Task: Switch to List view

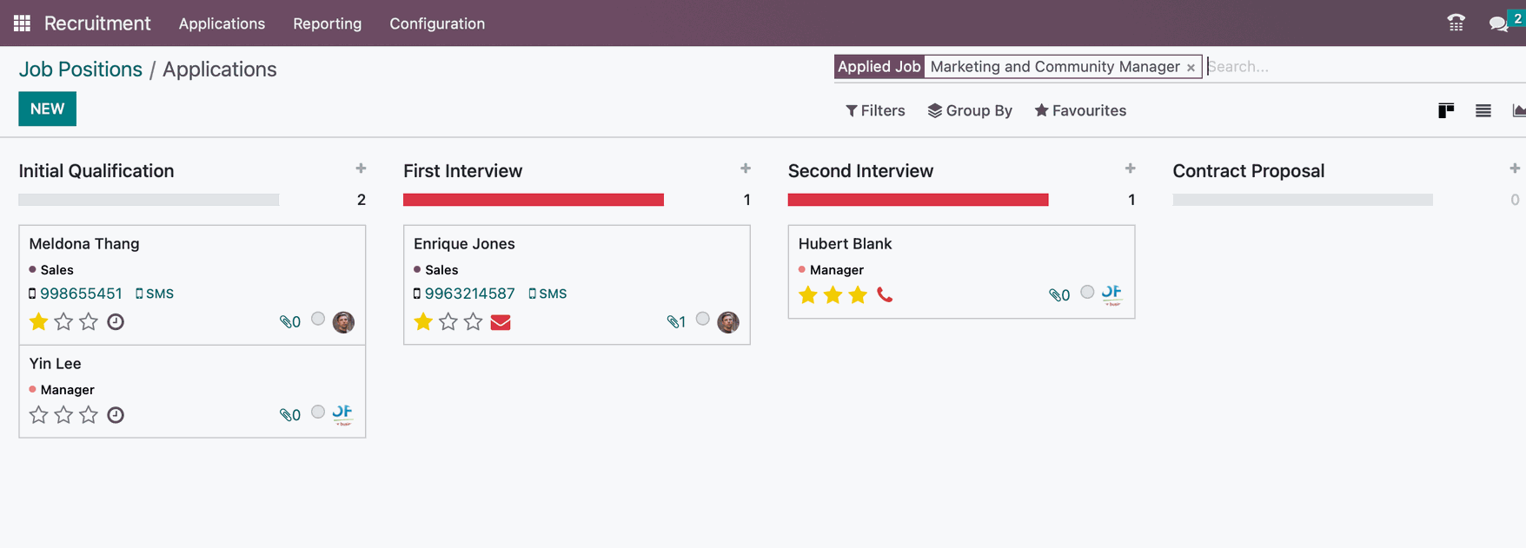Action: click(x=1483, y=110)
